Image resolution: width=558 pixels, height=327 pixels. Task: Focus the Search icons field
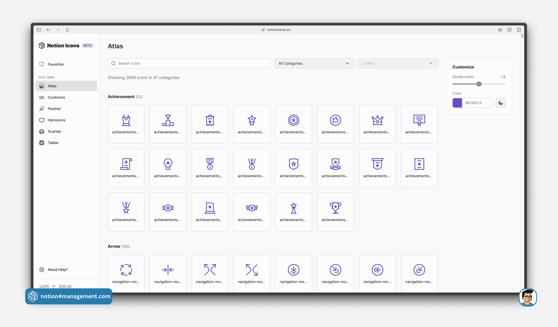(x=189, y=63)
